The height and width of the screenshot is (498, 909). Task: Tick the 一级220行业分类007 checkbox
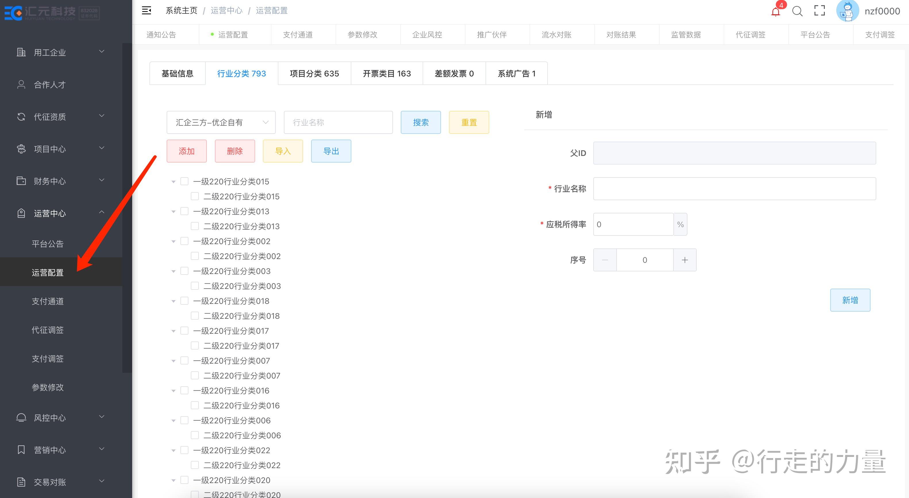coord(184,360)
